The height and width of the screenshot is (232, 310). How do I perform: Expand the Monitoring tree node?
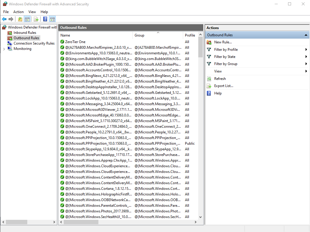4,49
